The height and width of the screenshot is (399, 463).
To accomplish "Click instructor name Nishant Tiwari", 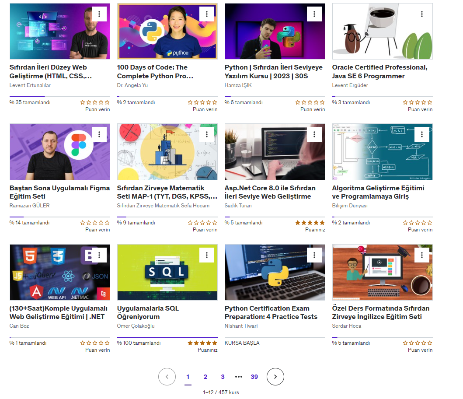I will pyautogui.click(x=241, y=325).
